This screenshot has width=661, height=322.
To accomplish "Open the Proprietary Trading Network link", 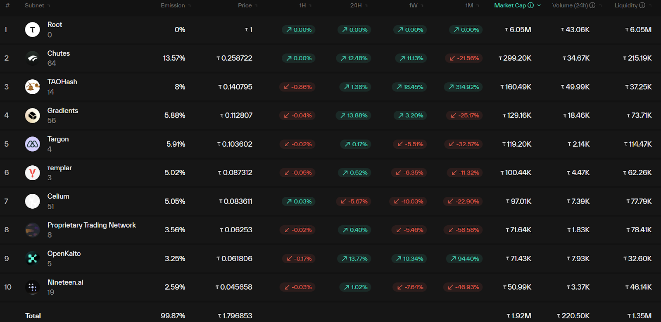I will tap(91, 225).
